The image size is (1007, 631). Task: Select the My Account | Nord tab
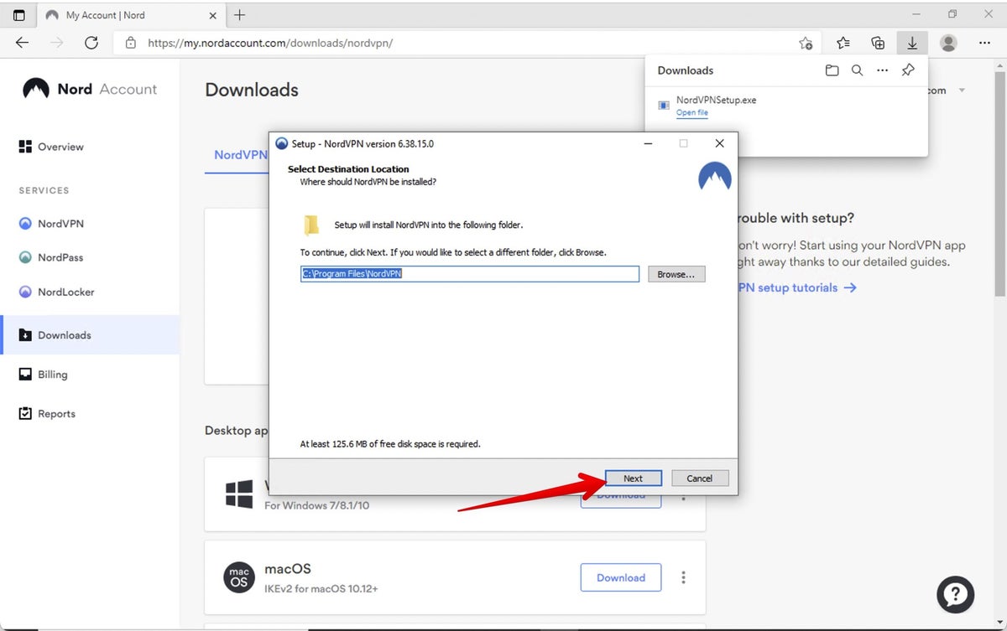[130, 15]
